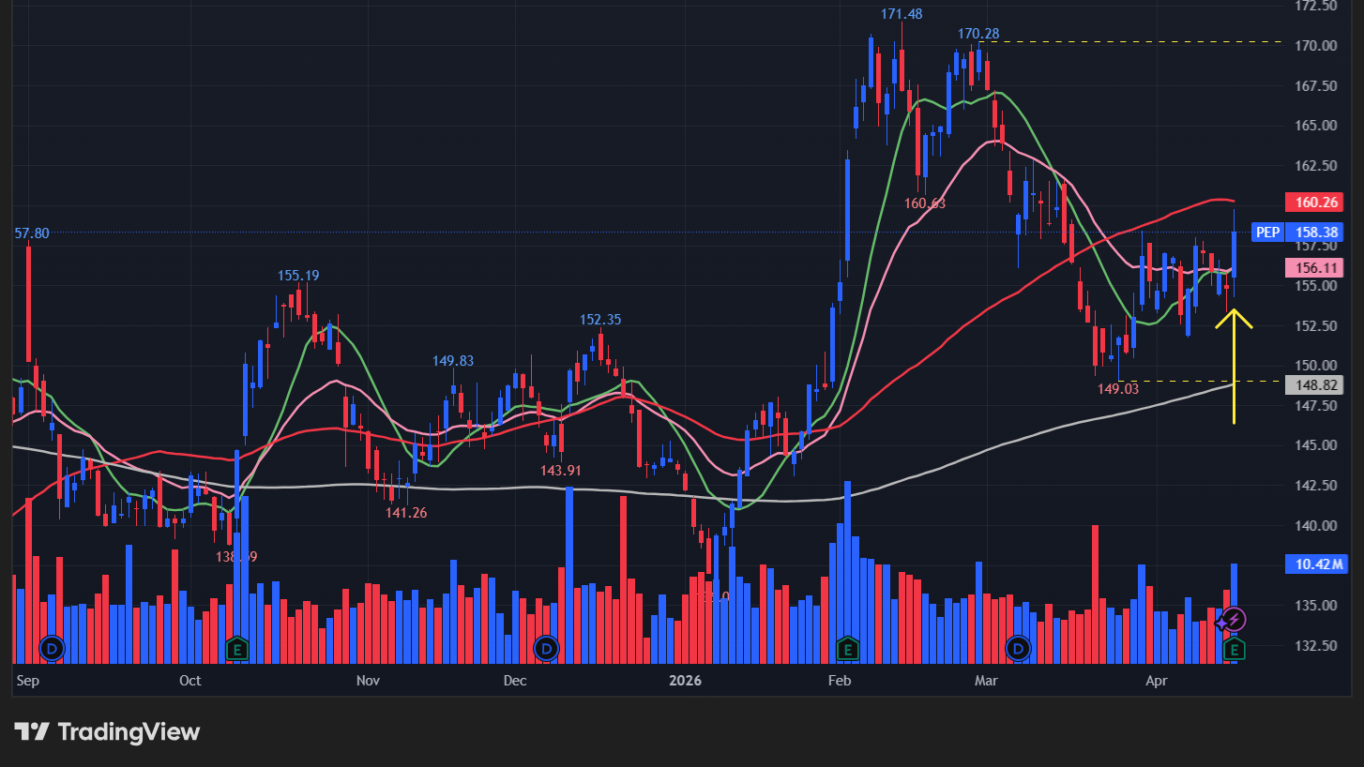Open the December dividend D marker

(x=546, y=648)
